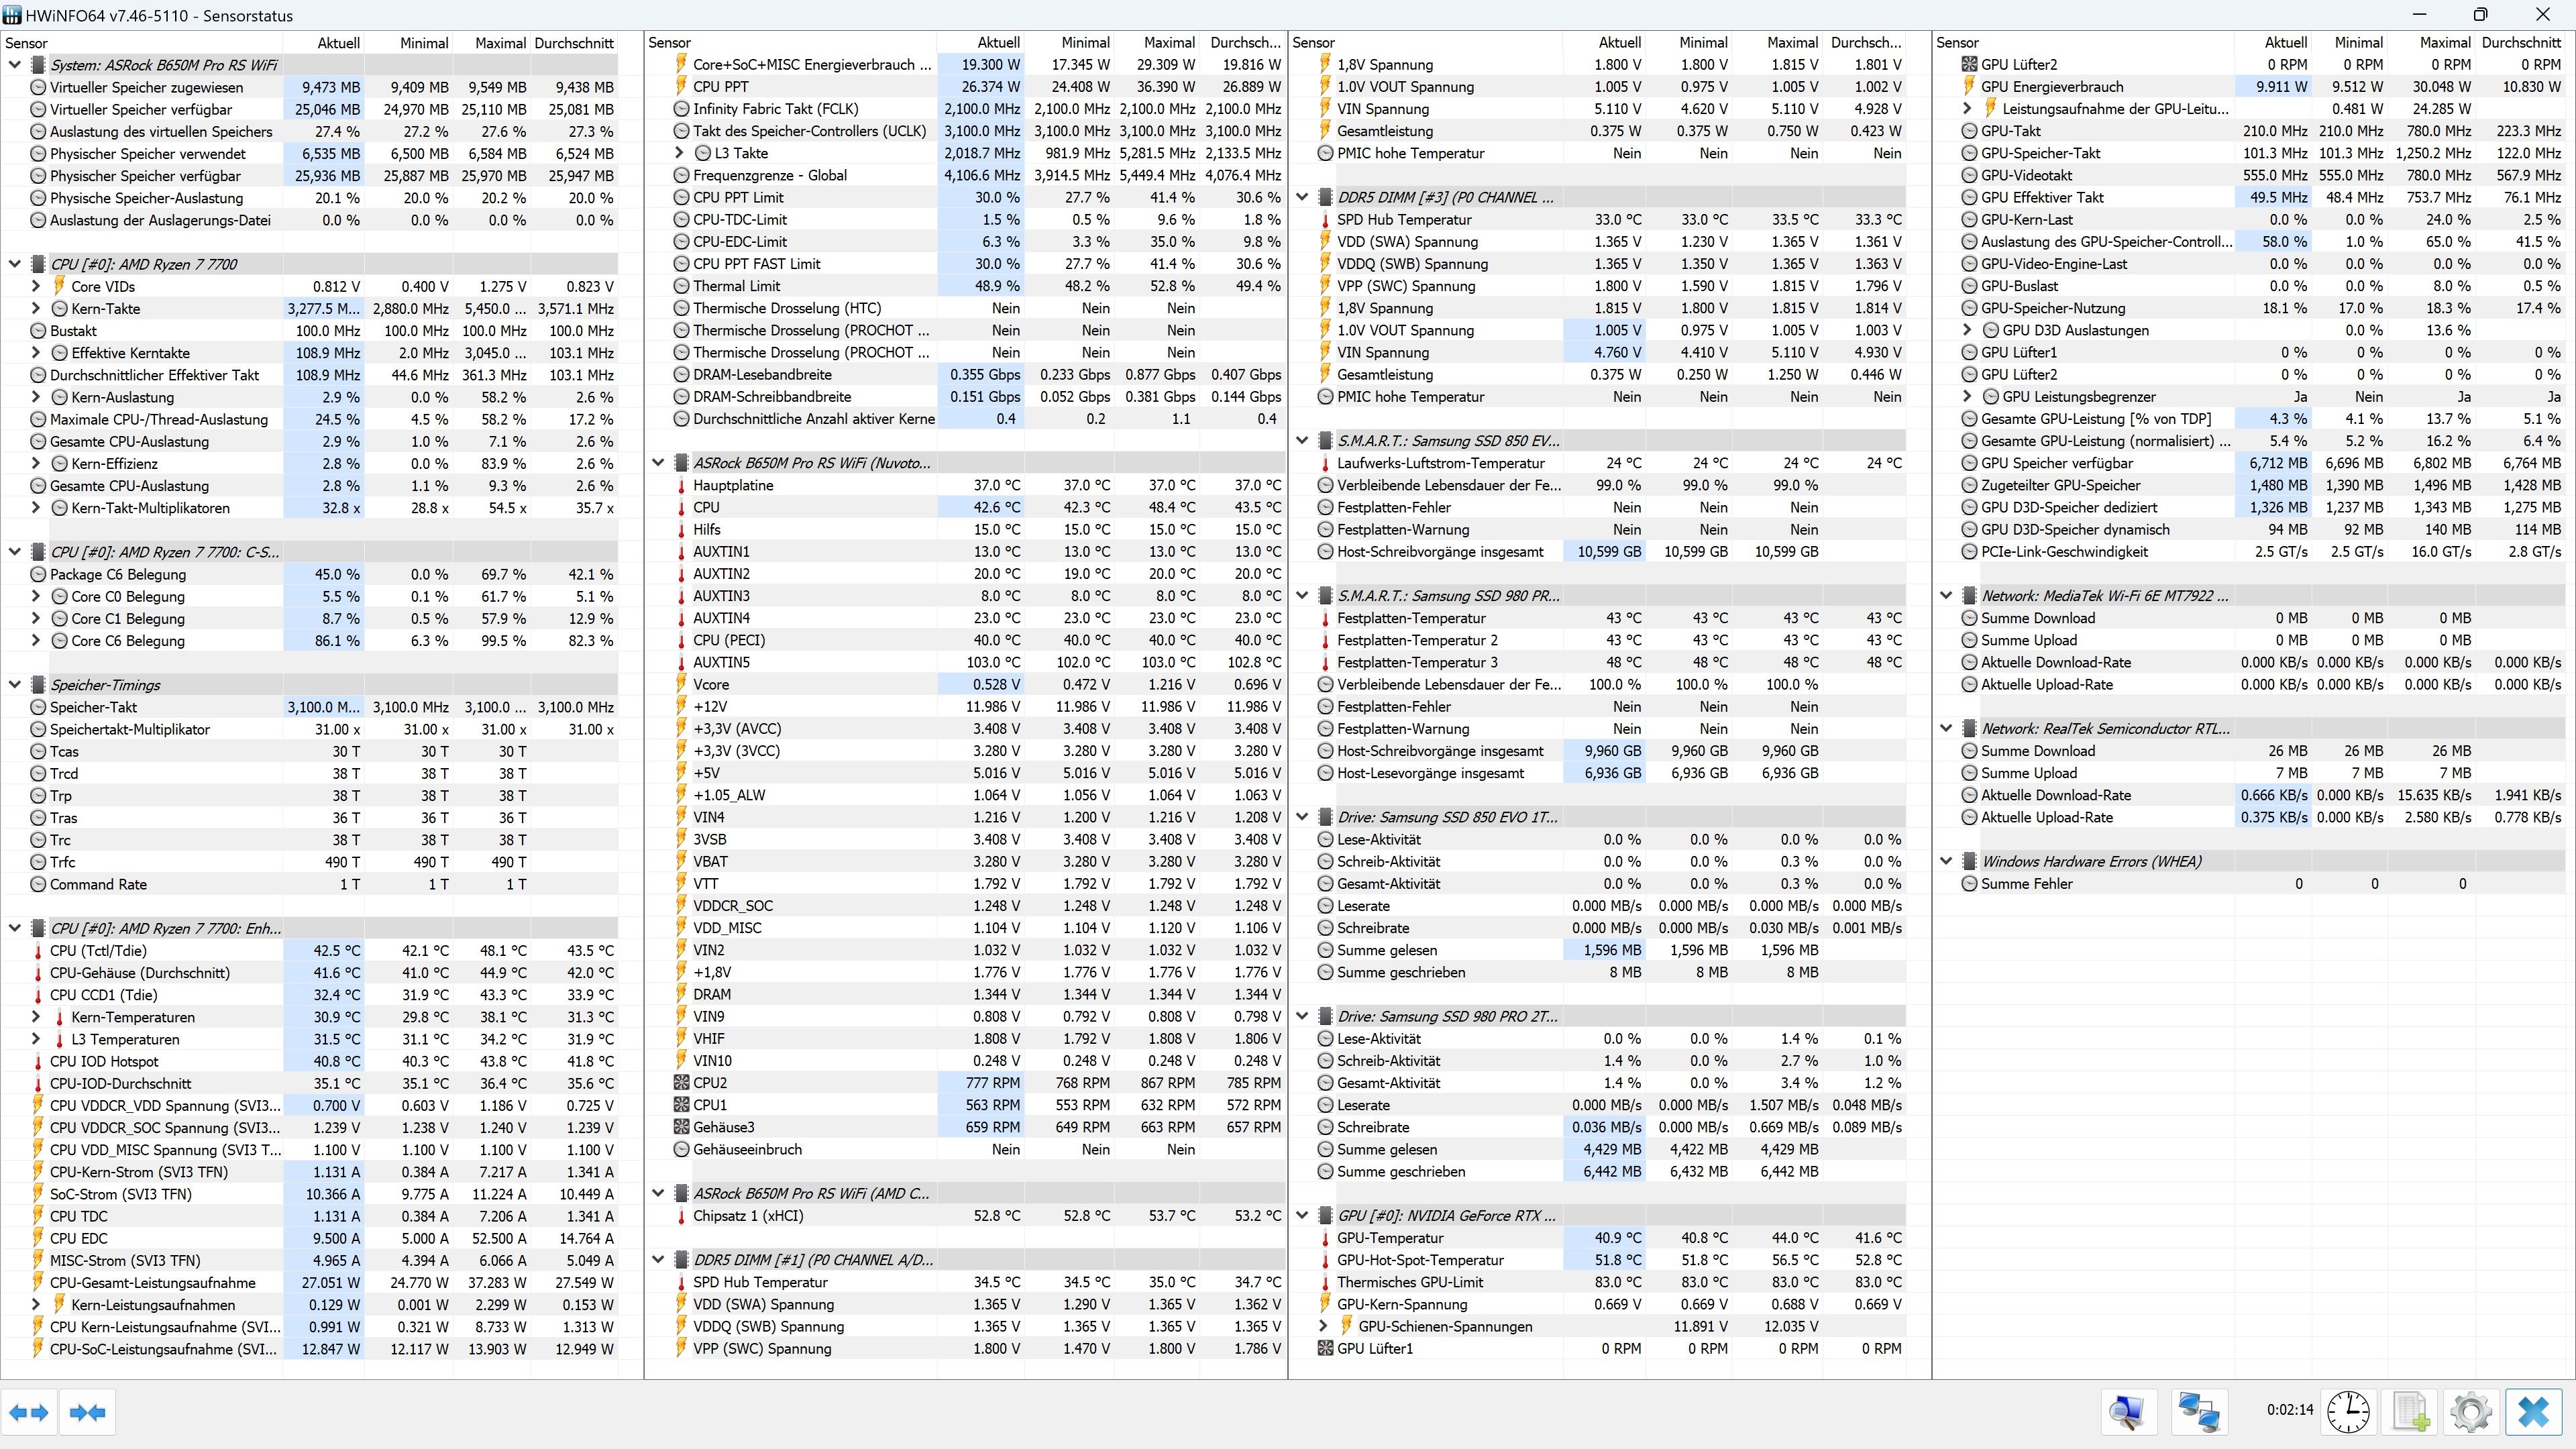
Task: Collapse the CPU [#0]: AMD Ryzen 7 7700 group
Action: coord(15,264)
